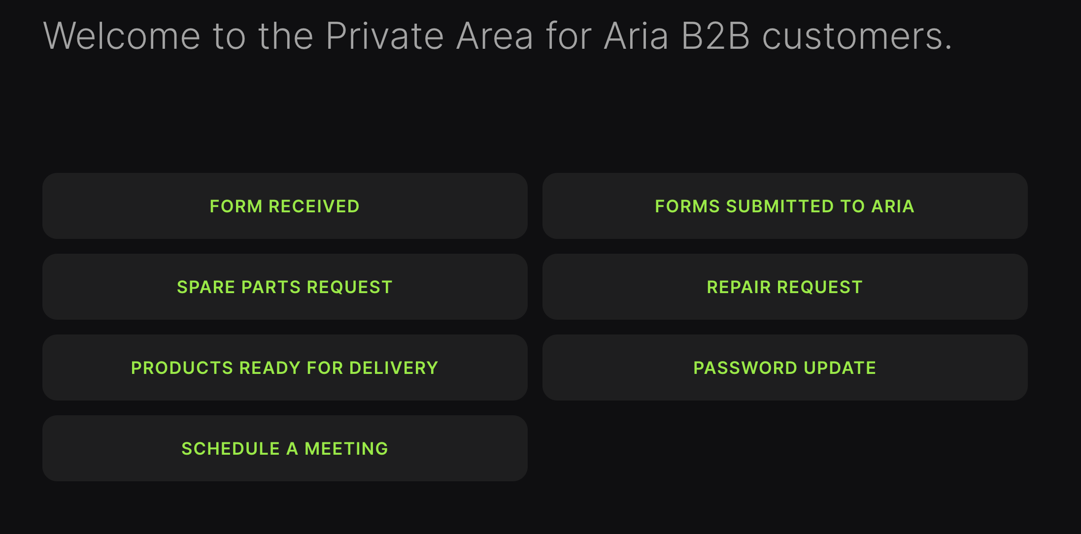Click the SCHEDULE A MEETING text
Viewport: 1081px width, 534px height.
(285, 449)
